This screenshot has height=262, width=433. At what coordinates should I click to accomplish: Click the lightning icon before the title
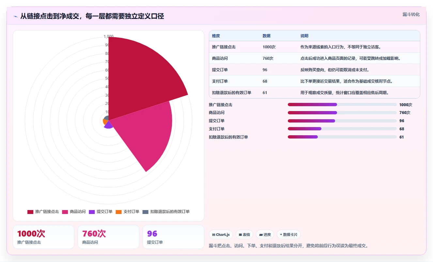15,16
